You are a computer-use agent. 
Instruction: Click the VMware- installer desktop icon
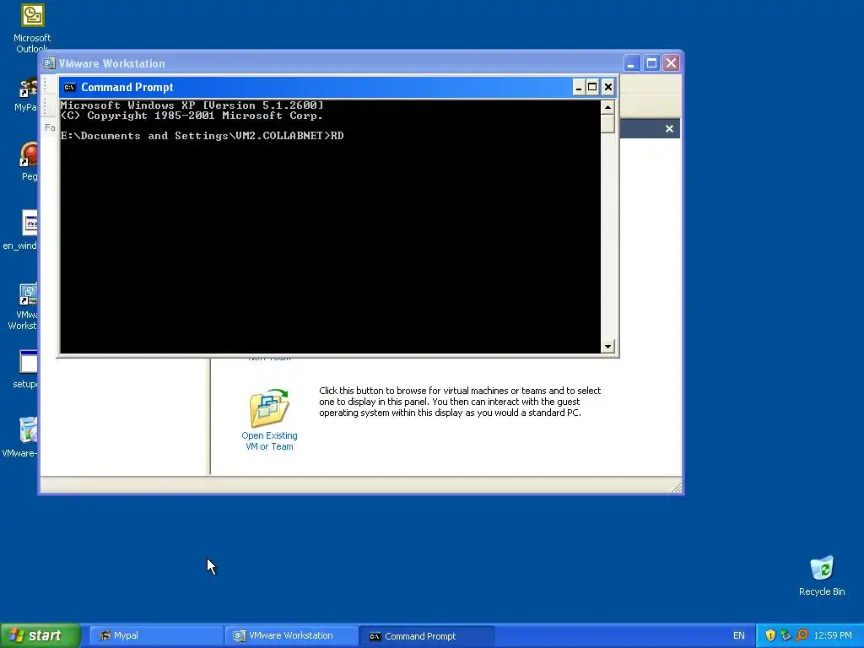pyautogui.click(x=28, y=430)
